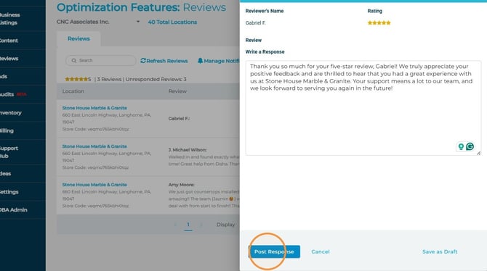Screen dimensions: 487x271
Task: Save the response as Draft
Action: tap(440, 251)
